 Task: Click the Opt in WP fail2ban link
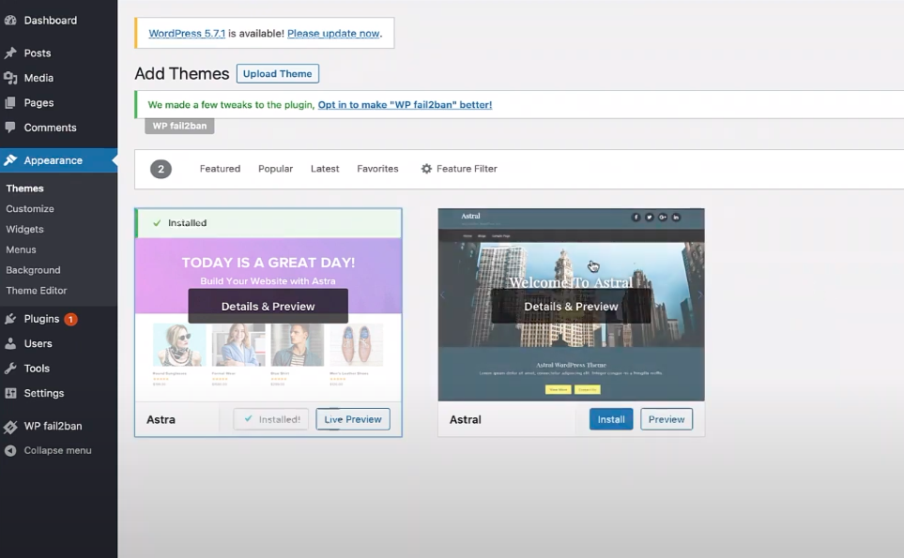(x=405, y=105)
